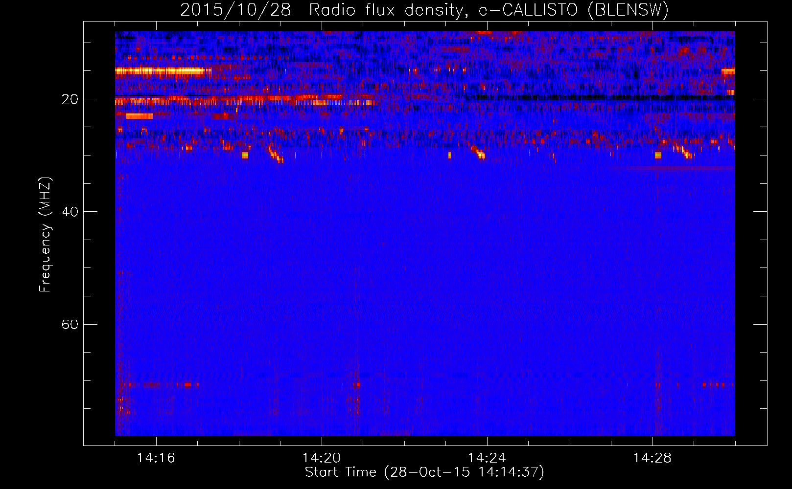Click the 14:28 time tick label
The width and height of the screenshot is (792, 489).
(x=652, y=458)
